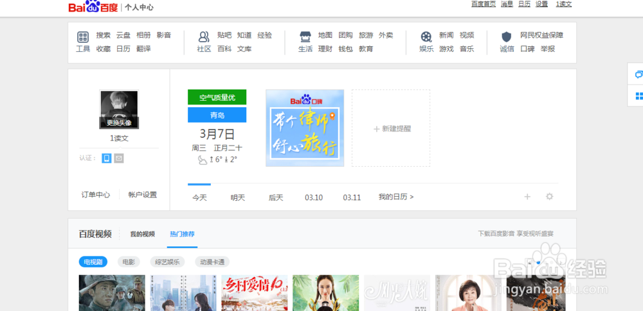The height and width of the screenshot is (311, 643).
Task: Click the chat bubble sidebar icon
Action: coord(638,74)
